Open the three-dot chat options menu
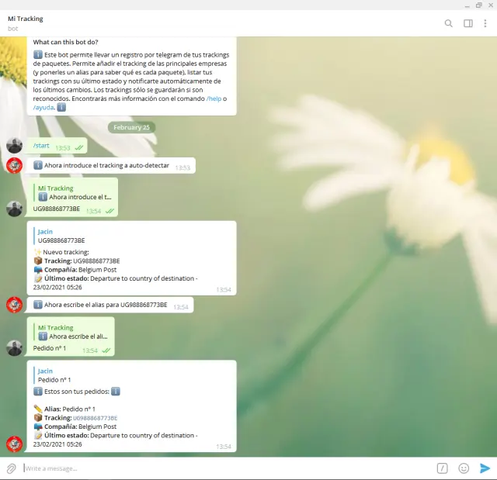This screenshot has width=497, height=480. click(x=486, y=23)
